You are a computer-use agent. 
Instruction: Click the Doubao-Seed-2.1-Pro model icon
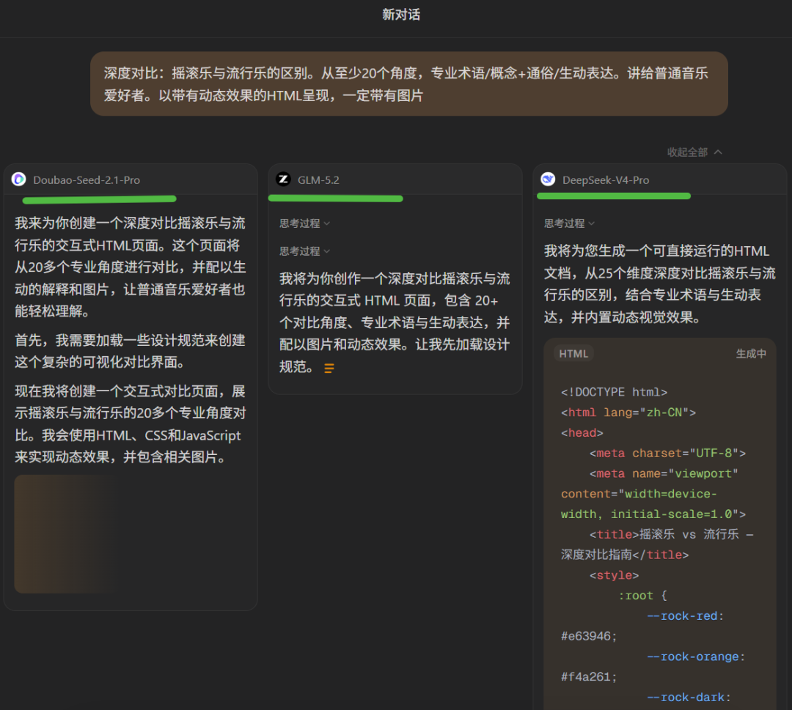coord(18,179)
